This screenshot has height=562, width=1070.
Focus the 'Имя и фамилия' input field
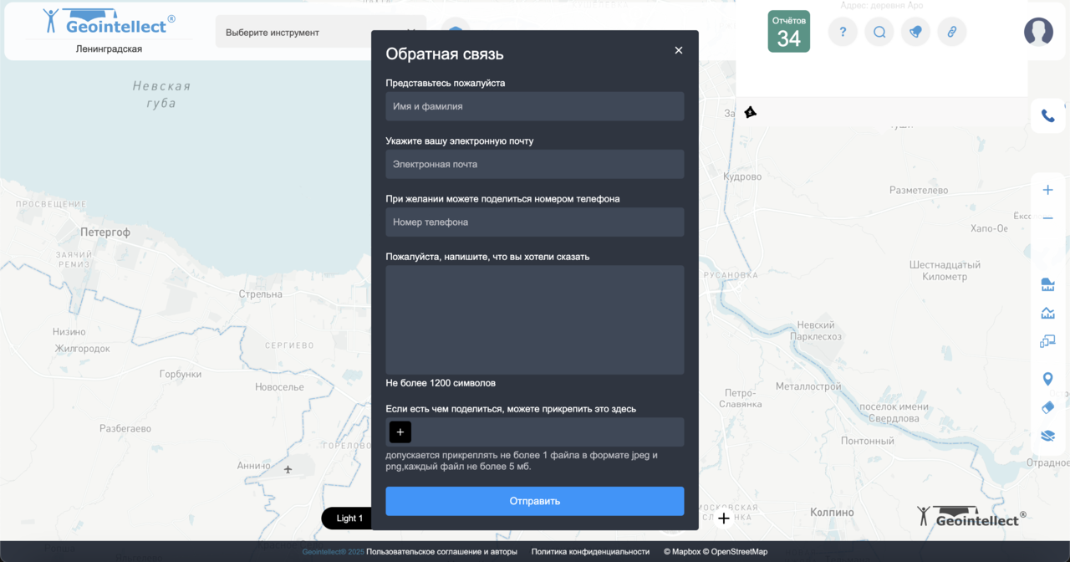pos(534,107)
